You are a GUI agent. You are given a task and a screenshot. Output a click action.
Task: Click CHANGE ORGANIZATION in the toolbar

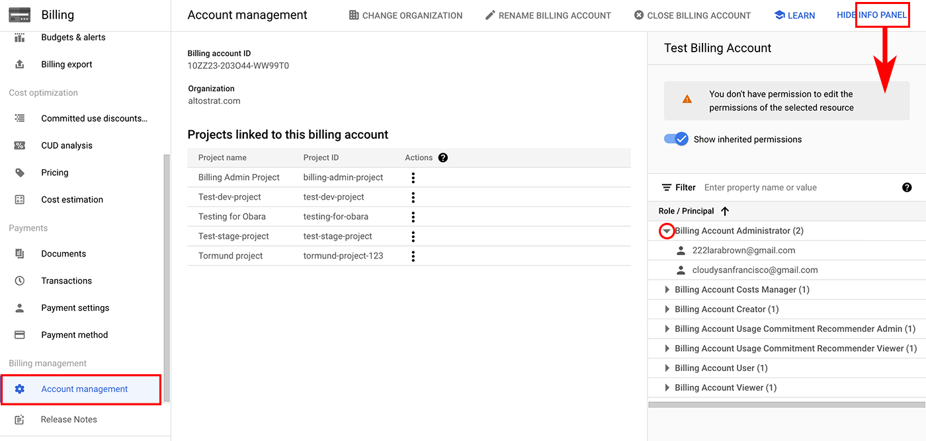[x=405, y=15]
